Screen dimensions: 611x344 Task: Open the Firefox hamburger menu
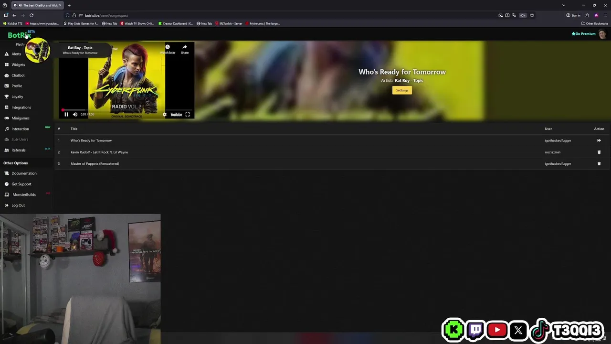tap(605, 15)
